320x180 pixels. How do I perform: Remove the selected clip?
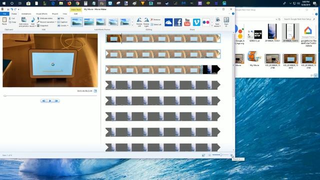tap(155, 19)
